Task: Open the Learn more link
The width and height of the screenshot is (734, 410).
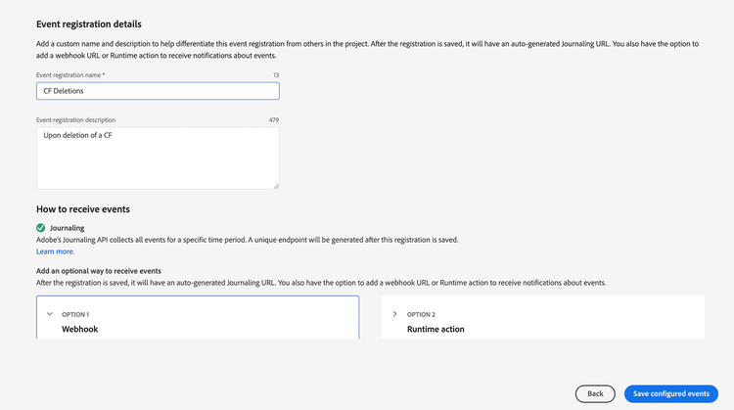Action: (55, 251)
